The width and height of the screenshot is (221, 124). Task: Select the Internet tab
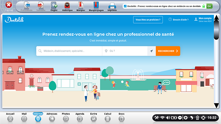(x=38, y=117)
